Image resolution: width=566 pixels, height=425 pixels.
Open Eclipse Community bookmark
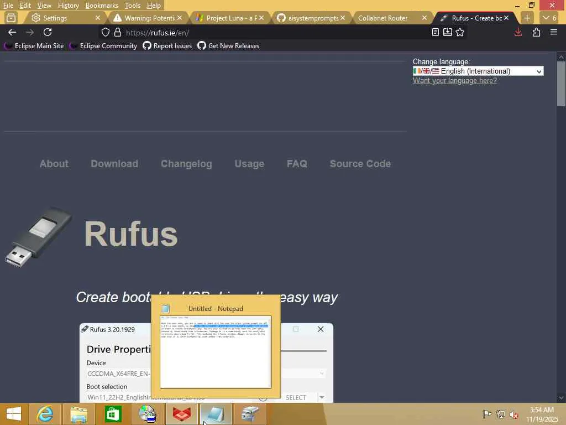tap(103, 46)
